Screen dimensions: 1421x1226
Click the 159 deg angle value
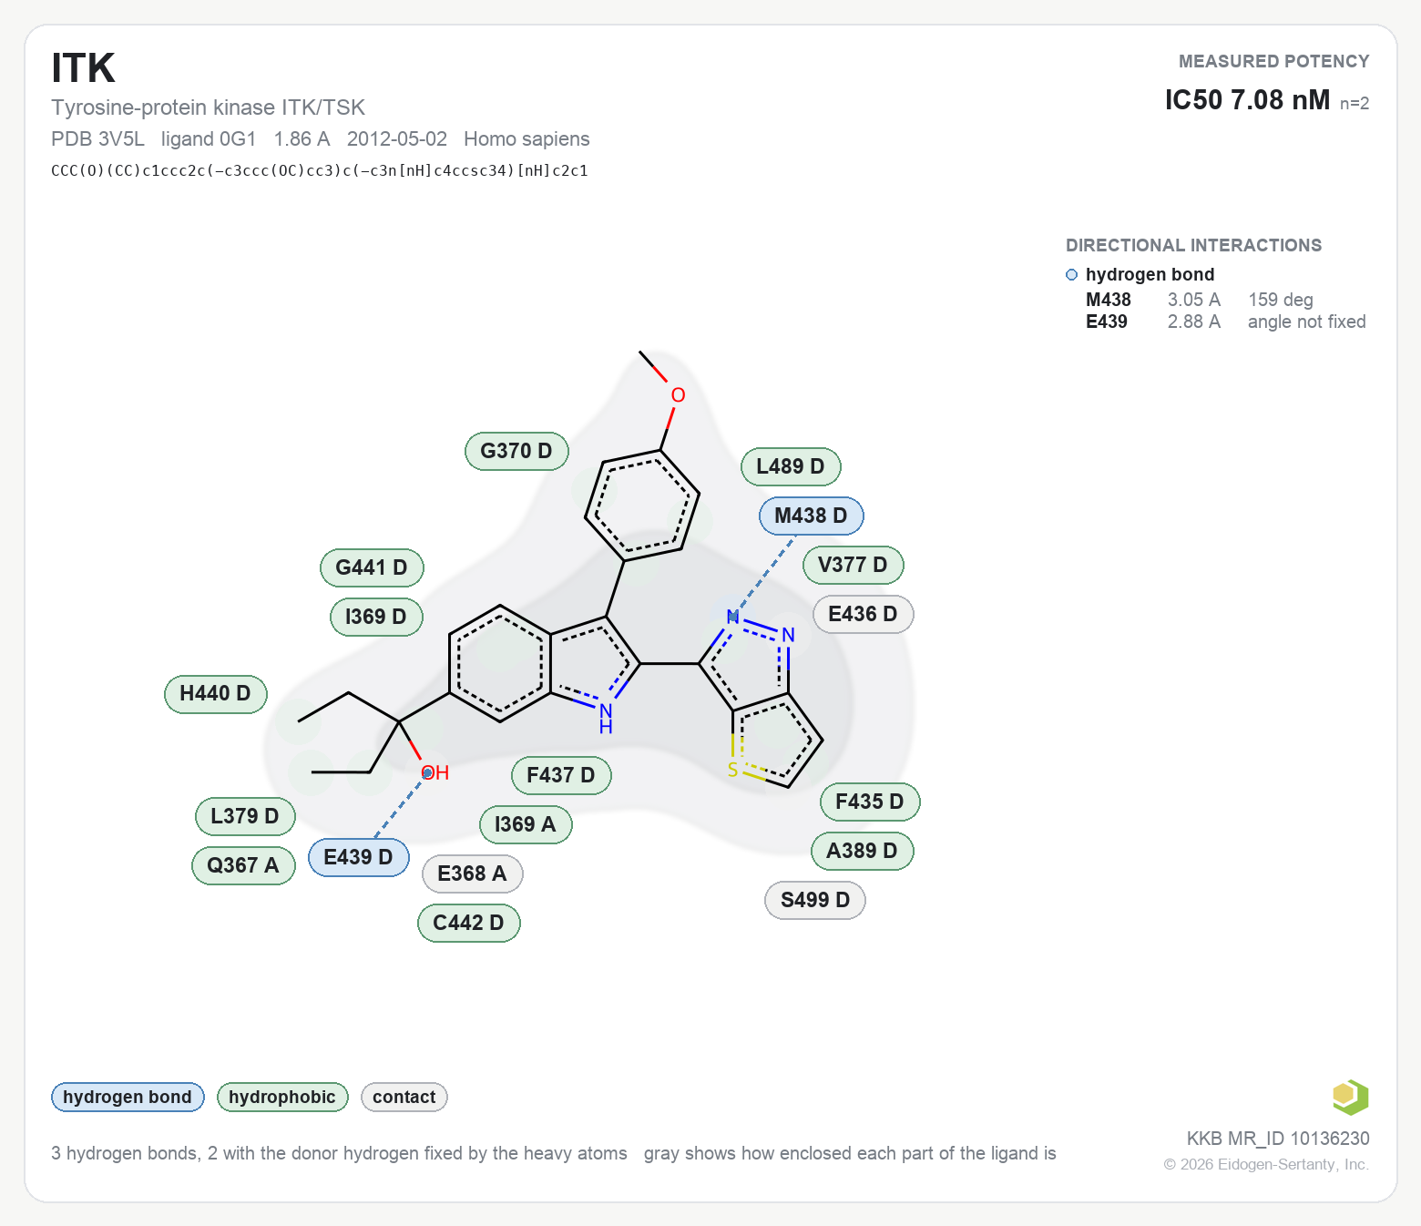pyautogui.click(x=1281, y=300)
